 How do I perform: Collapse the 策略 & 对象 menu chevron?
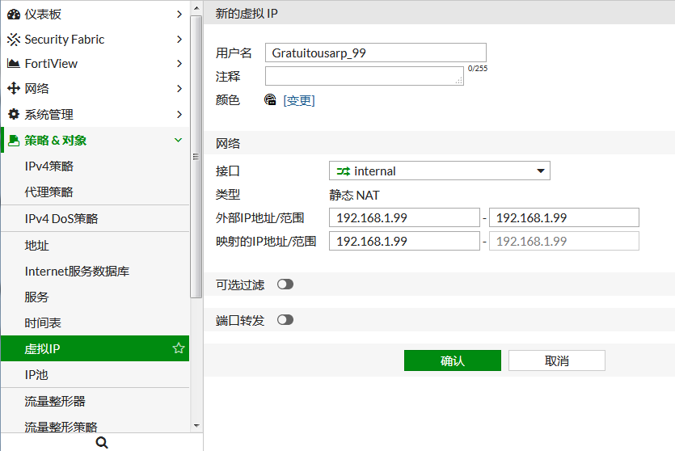(x=179, y=141)
